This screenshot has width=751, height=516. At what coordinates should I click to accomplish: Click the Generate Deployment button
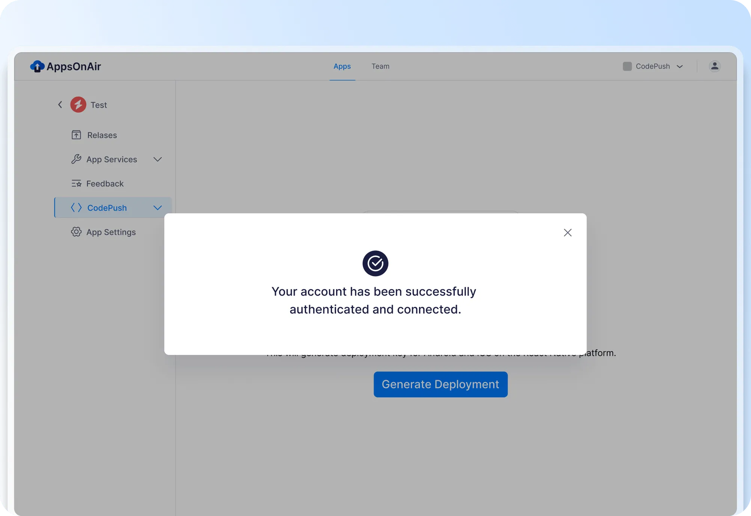click(440, 384)
